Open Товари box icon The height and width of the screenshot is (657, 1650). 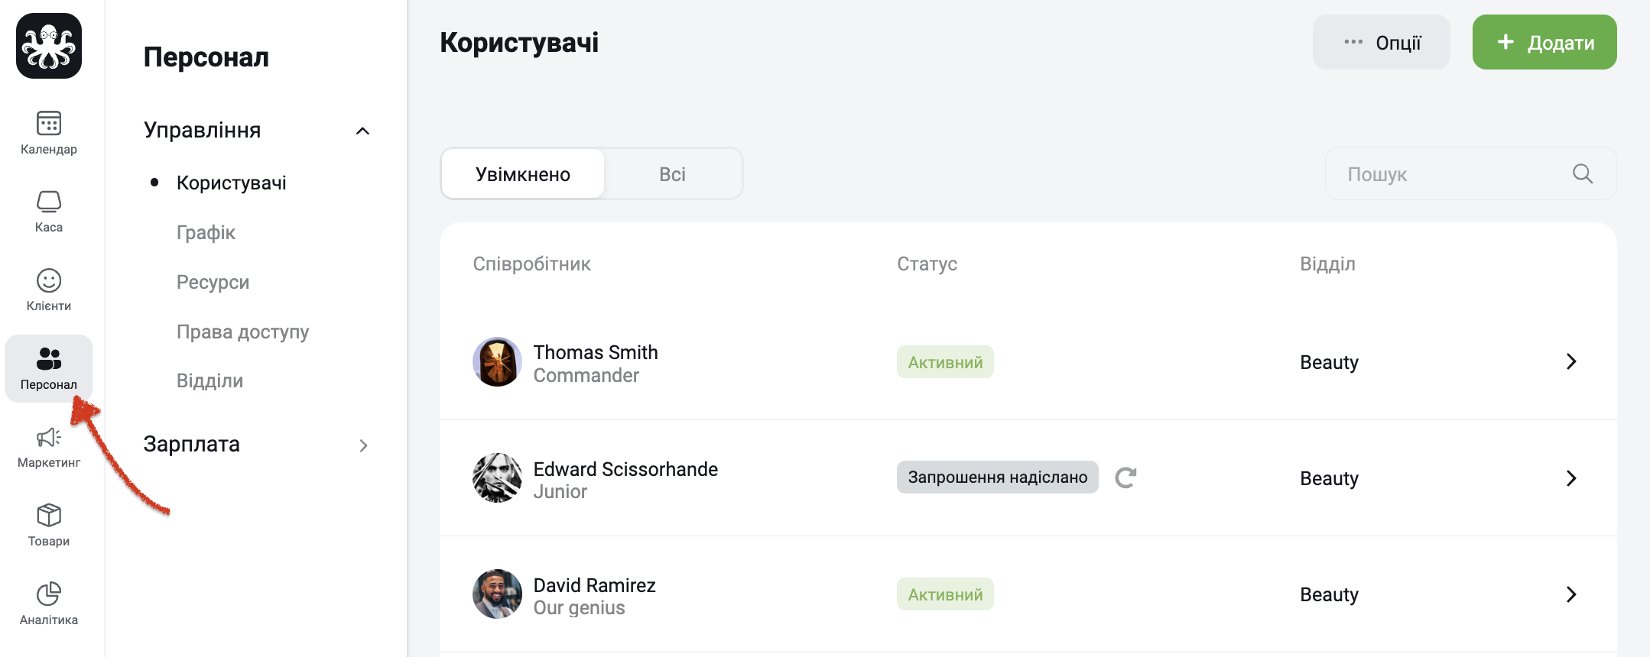49,515
